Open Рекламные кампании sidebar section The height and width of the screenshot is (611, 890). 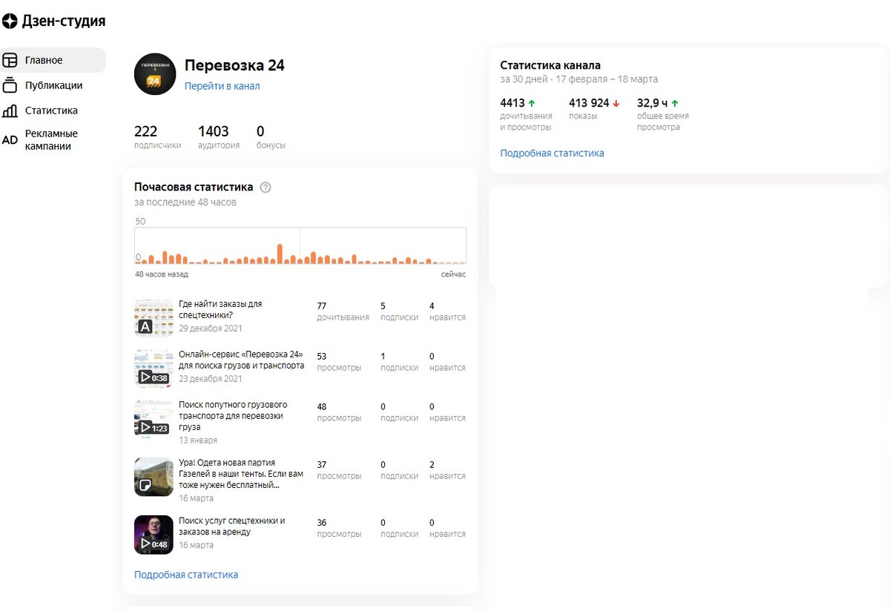53,139
